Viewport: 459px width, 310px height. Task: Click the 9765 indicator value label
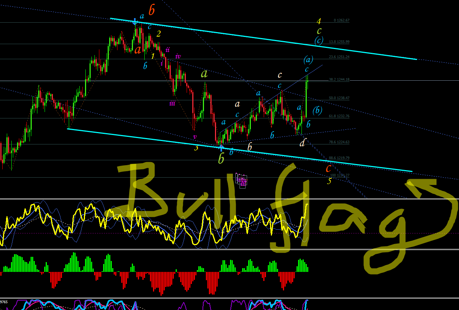coord(5,302)
